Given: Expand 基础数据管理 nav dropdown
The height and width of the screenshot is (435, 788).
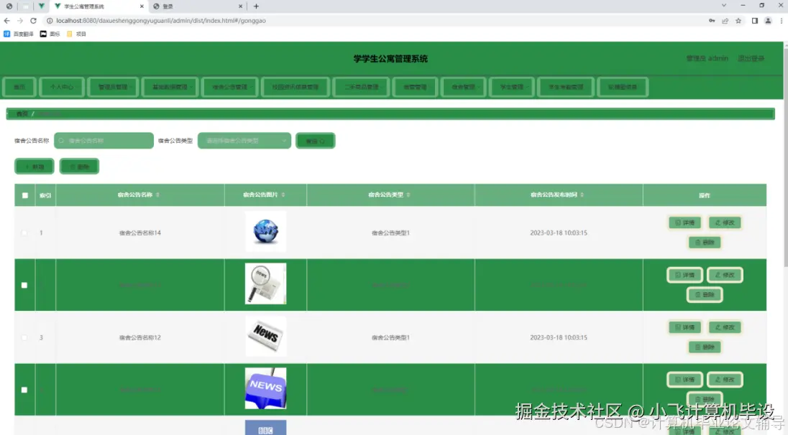Looking at the screenshot, I should coord(170,88).
